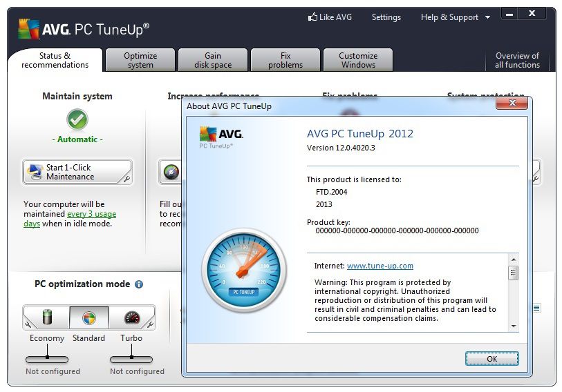562x392 pixels.
Task: Click the About text scrollbar down arrow
Action: [513, 326]
